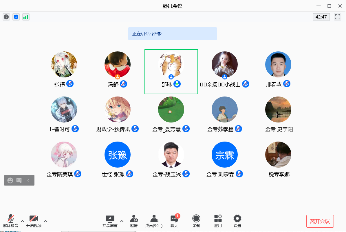
Task: Open 成员(99+) members list
Action: point(154,221)
